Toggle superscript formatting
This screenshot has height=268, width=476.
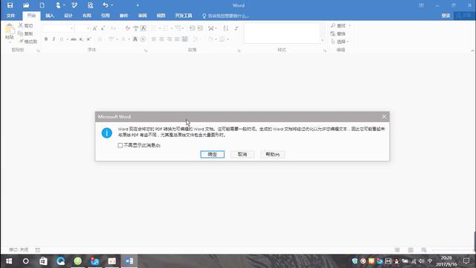pos(89,39)
